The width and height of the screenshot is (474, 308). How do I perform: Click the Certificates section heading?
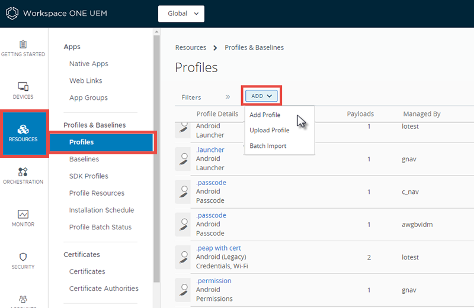pyautogui.click(x=82, y=255)
